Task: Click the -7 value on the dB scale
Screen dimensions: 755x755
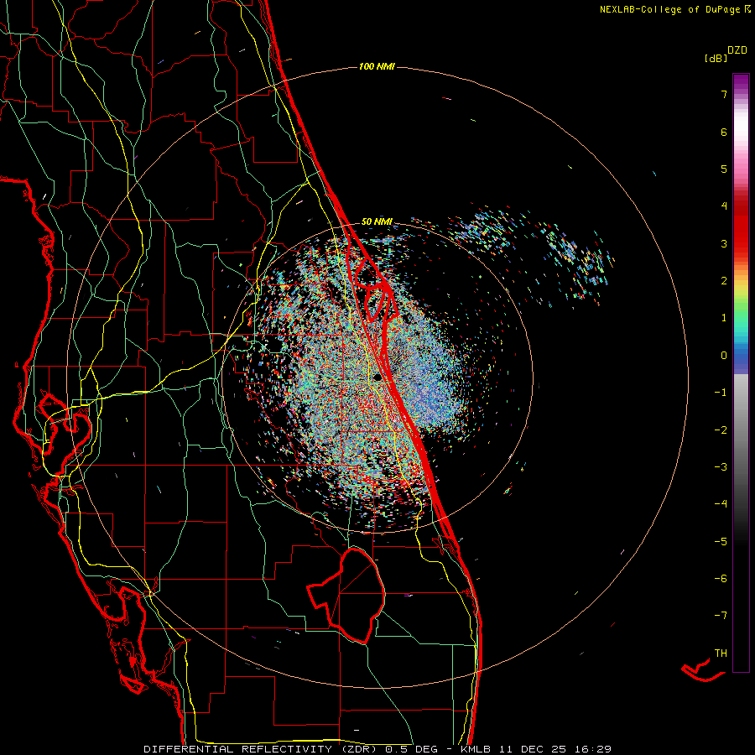Action: coord(721,616)
